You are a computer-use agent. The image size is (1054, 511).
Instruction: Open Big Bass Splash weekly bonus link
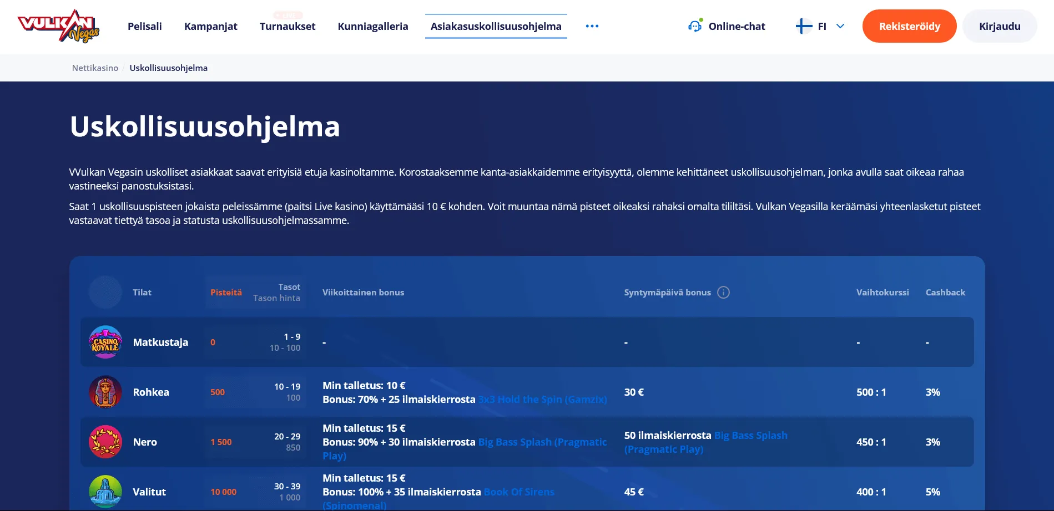tap(465, 448)
